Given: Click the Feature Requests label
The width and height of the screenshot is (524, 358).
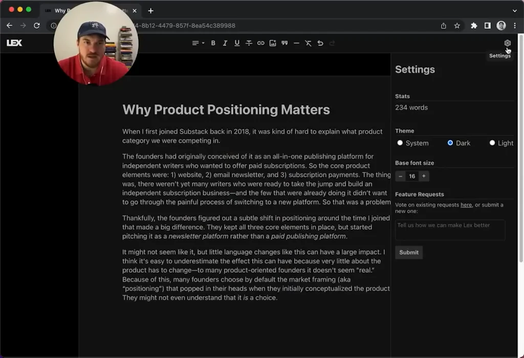Looking at the screenshot, I should tap(420, 195).
